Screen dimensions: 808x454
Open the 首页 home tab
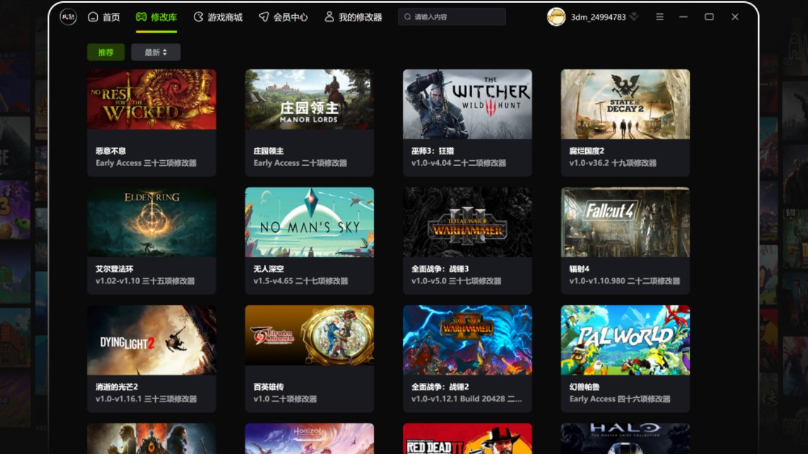tap(104, 17)
